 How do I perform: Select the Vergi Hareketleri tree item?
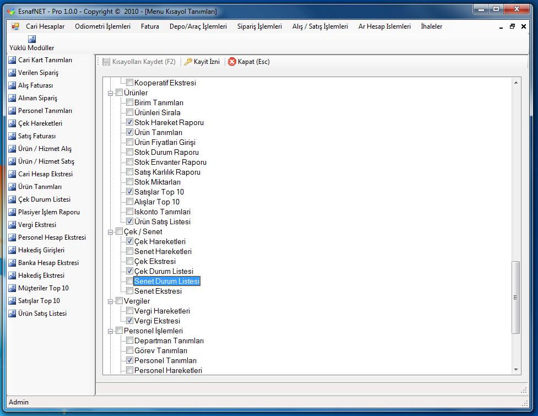pos(162,311)
